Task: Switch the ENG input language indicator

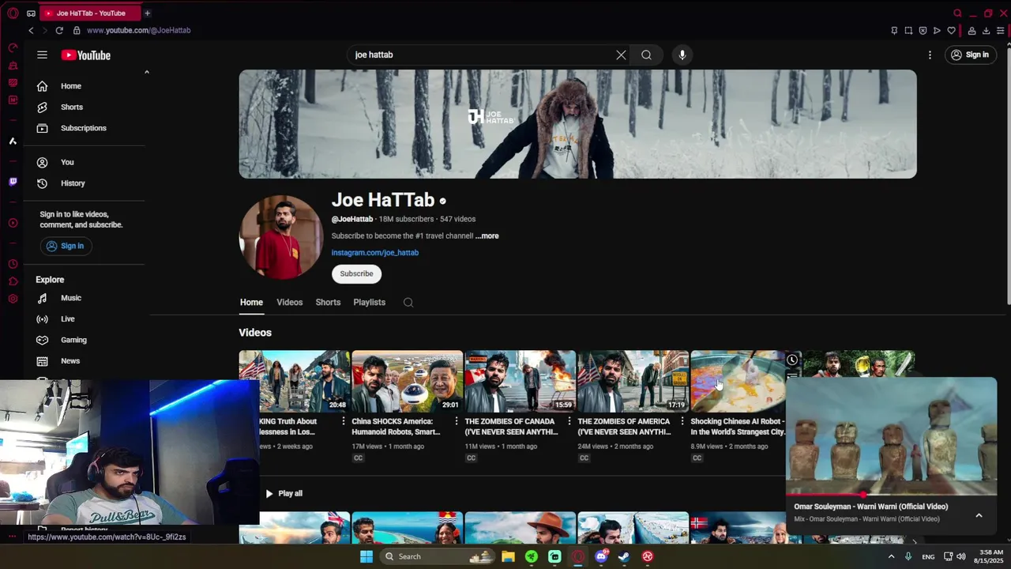Action: click(x=928, y=556)
